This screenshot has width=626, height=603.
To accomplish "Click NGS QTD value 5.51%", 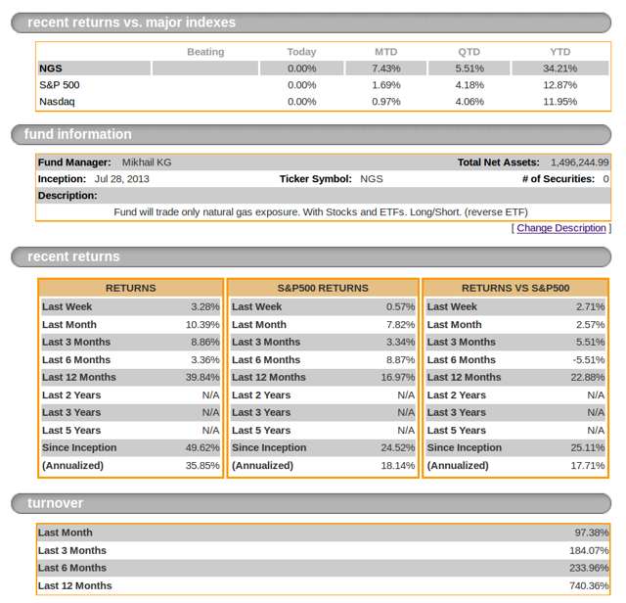I will tap(469, 69).
